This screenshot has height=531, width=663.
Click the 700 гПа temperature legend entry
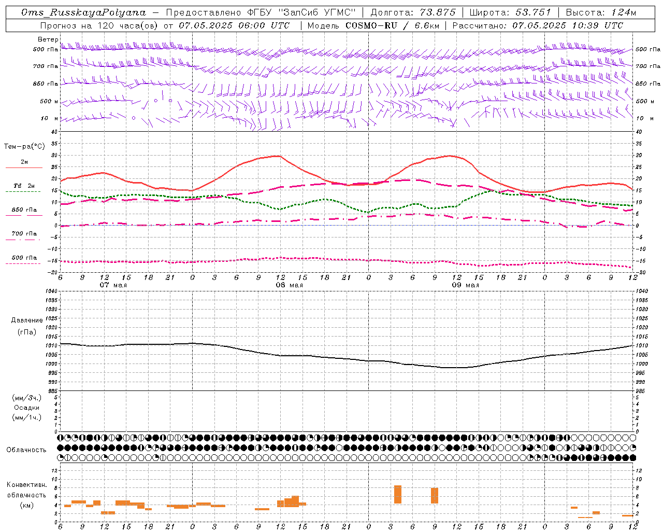(x=24, y=234)
